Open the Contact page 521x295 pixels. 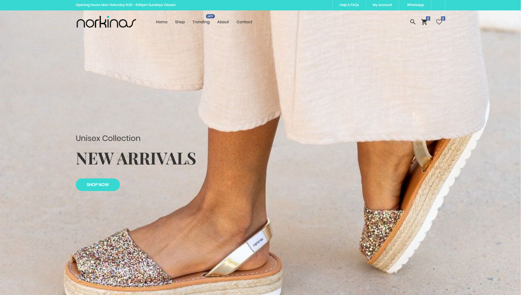[x=244, y=22]
